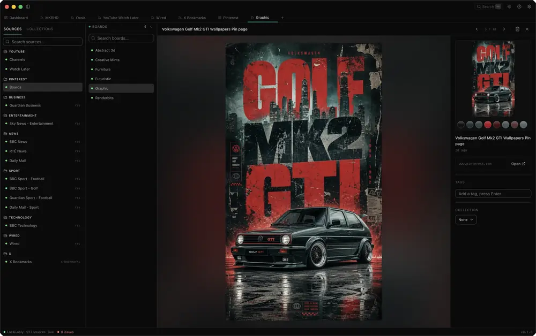This screenshot has width=536, height=336.
Task: Switch to the X Bookmarks tab
Action: 192,18
